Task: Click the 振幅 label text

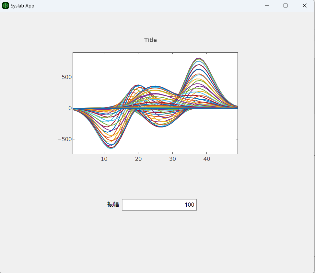Action: pos(113,204)
